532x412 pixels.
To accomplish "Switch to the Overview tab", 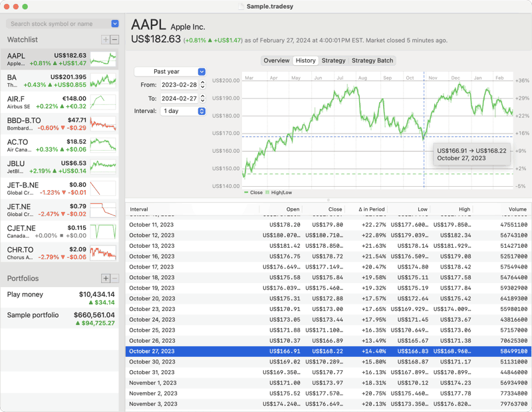I will (276, 60).
